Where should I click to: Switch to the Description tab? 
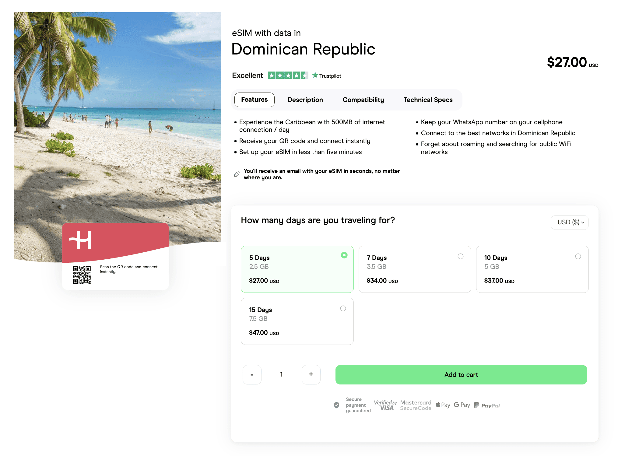pos(305,100)
